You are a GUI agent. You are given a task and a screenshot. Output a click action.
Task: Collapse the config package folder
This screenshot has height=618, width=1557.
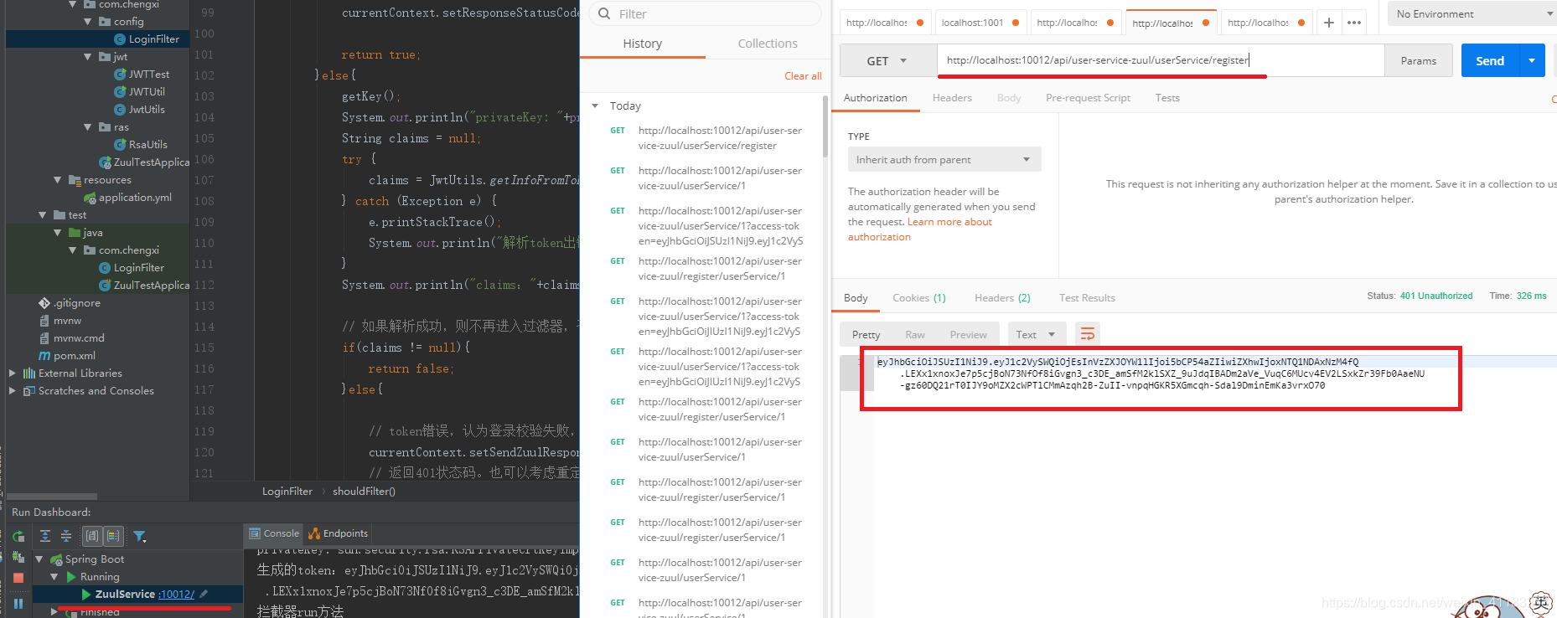(x=88, y=22)
